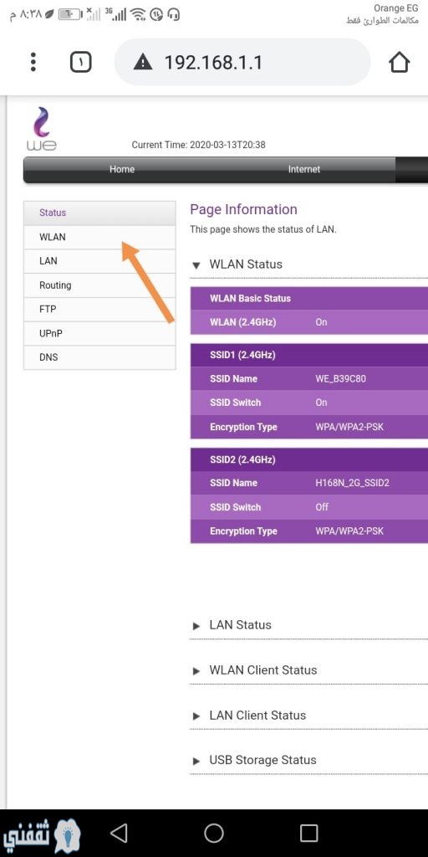This screenshot has height=857, width=428.
Task: Expand the WLAN Client Status section
Action: (x=254, y=670)
